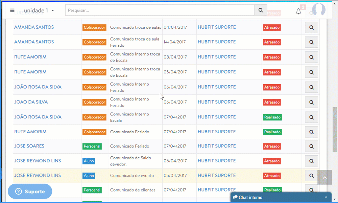Click the Aluno tag on Comunicado de evento row

[x=89, y=176]
